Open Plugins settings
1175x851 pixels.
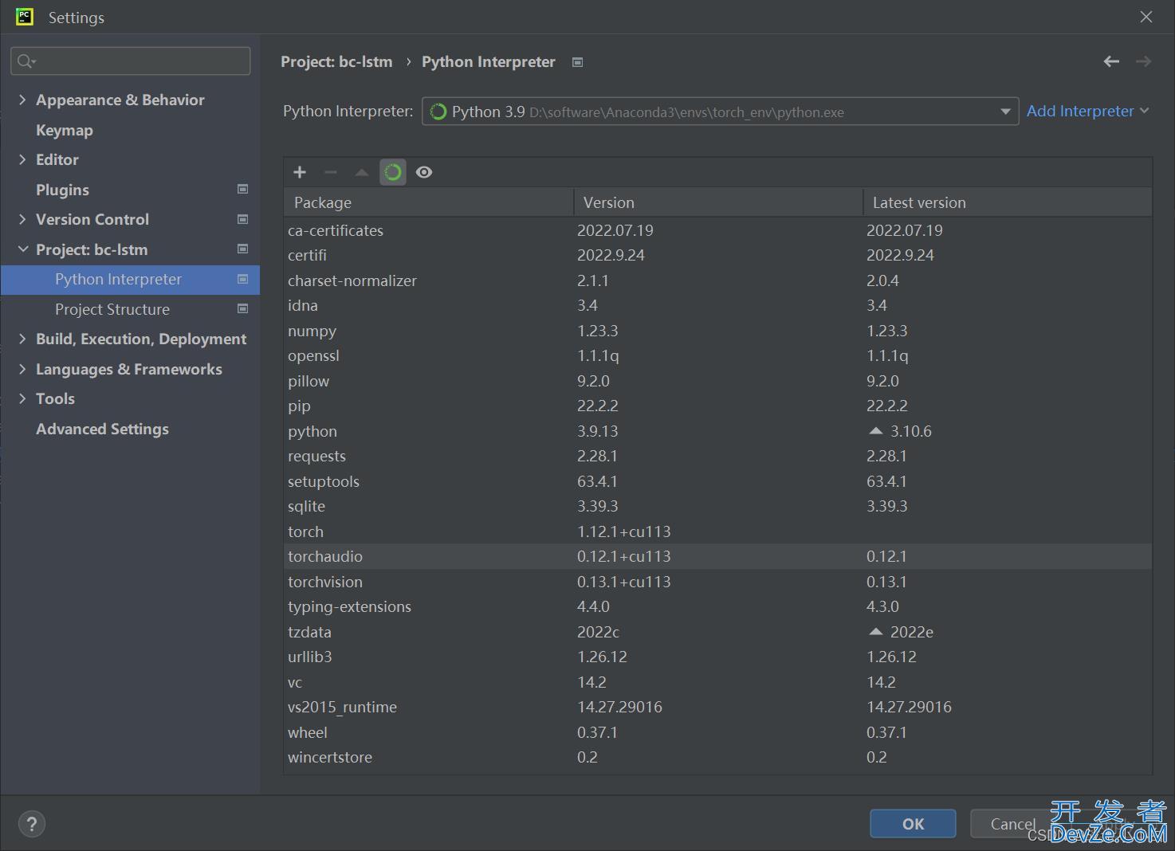(62, 190)
